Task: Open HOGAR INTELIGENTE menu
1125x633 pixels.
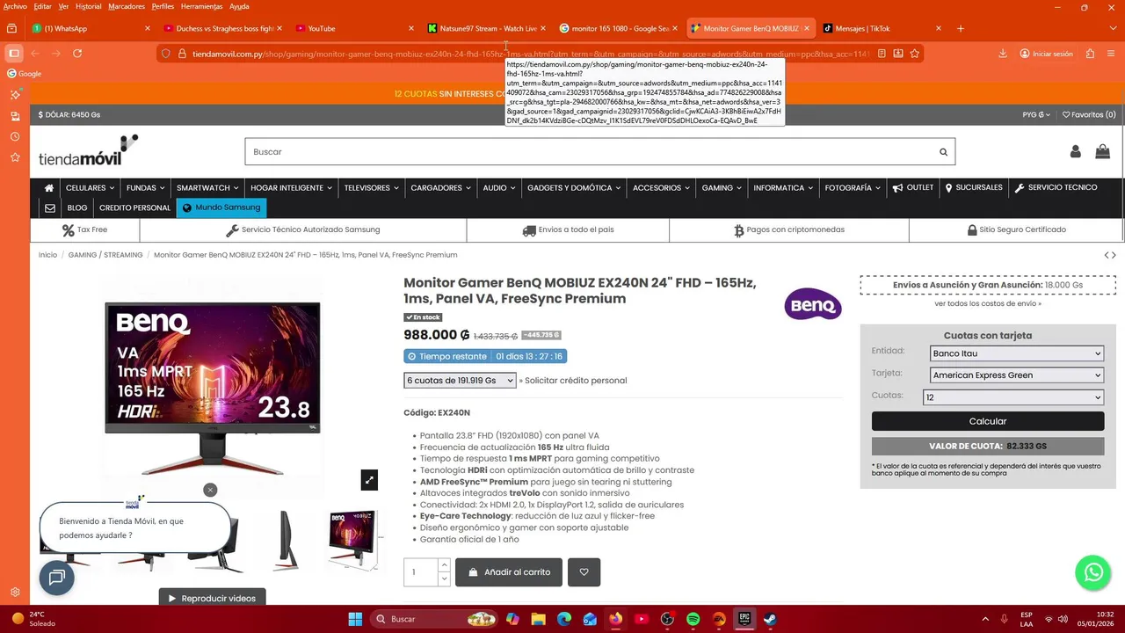Action: (x=291, y=188)
